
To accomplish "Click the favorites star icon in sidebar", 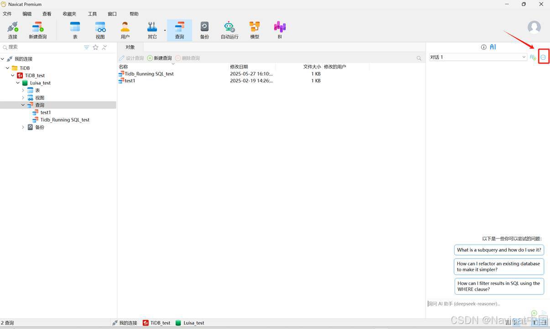I will click(95, 47).
